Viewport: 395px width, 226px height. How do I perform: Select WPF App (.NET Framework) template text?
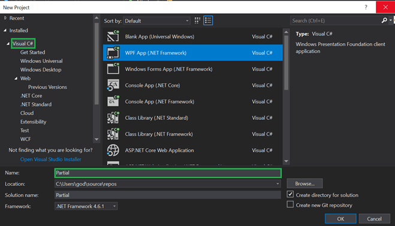[x=156, y=53]
